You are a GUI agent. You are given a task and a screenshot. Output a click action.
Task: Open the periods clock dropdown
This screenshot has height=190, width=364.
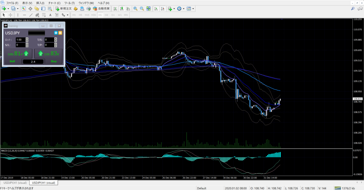179,8
